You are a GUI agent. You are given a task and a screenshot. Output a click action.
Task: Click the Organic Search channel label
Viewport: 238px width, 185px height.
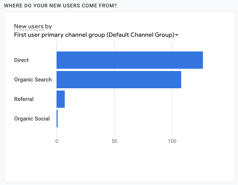click(33, 79)
